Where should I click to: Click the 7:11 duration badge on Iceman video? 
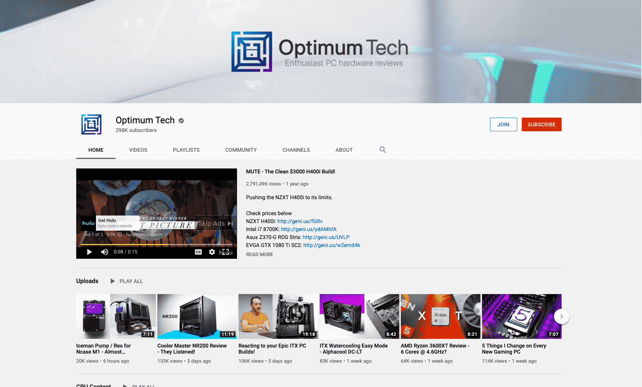pyautogui.click(x=148, y=334)
